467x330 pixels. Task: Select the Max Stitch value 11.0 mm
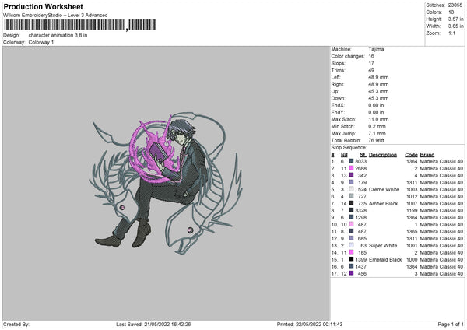[x=378, y=119]
